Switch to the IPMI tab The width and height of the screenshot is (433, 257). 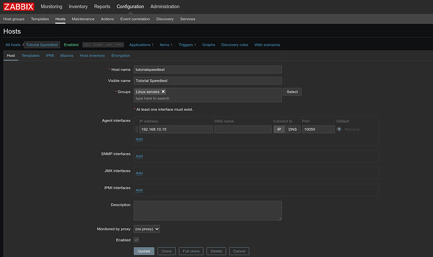50,55
